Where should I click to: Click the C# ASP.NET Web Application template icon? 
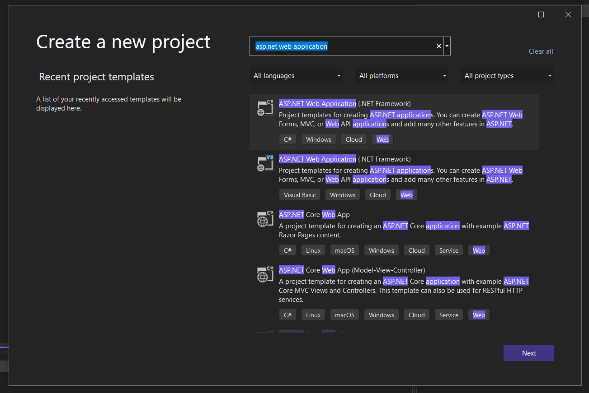(x=265, y=108)
